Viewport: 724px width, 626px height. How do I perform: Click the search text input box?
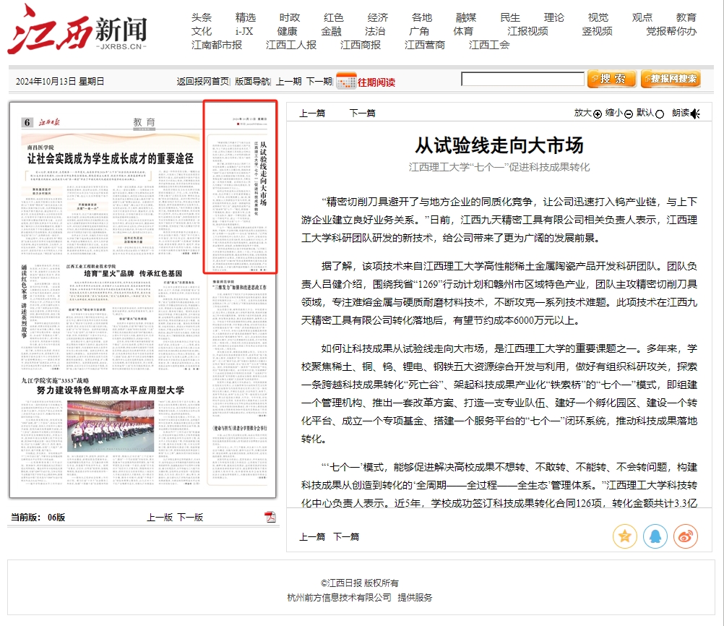click(522, 80)
